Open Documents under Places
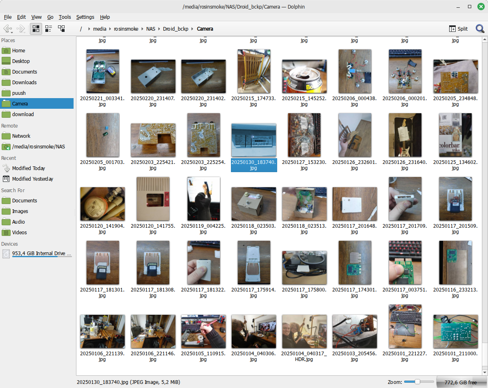This screenshot has width=488, height=388. pyautogui.click(x=37, y=72)
